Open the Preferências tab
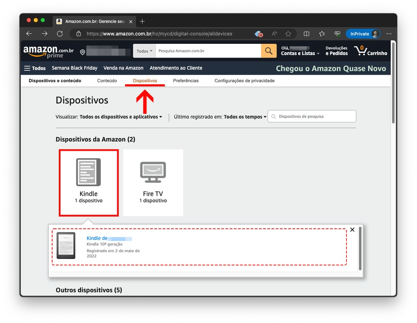 (x=186, y=81)
